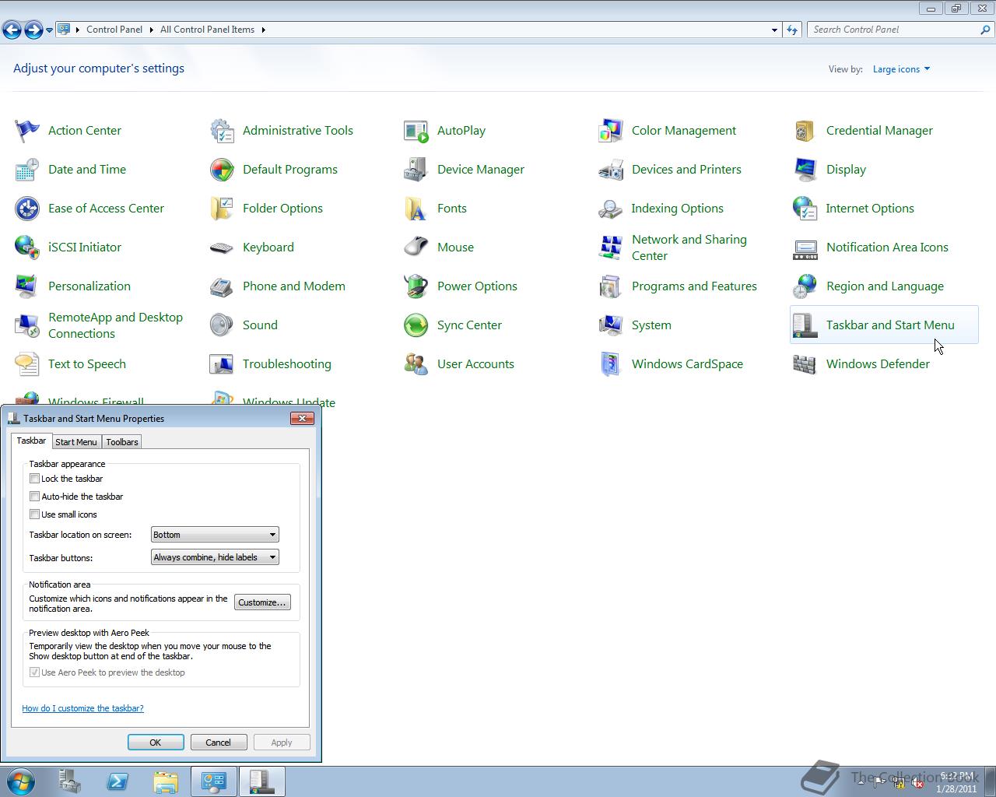This screenshot has width=996, height=797.
Task: Open the Windows Defender icon
Action: [x=805, y=364]
